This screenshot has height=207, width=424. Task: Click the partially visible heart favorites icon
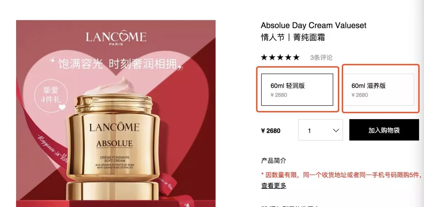[264, 206]
